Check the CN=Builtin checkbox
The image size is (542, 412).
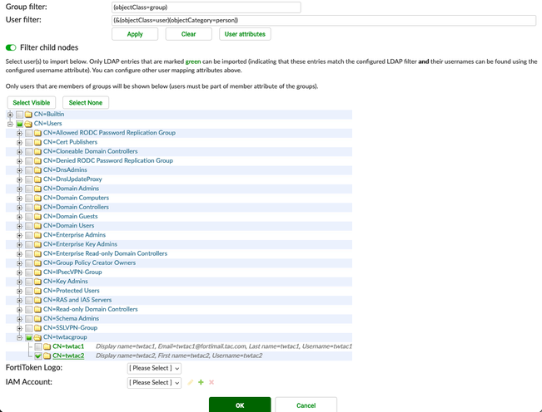(20, 115)
